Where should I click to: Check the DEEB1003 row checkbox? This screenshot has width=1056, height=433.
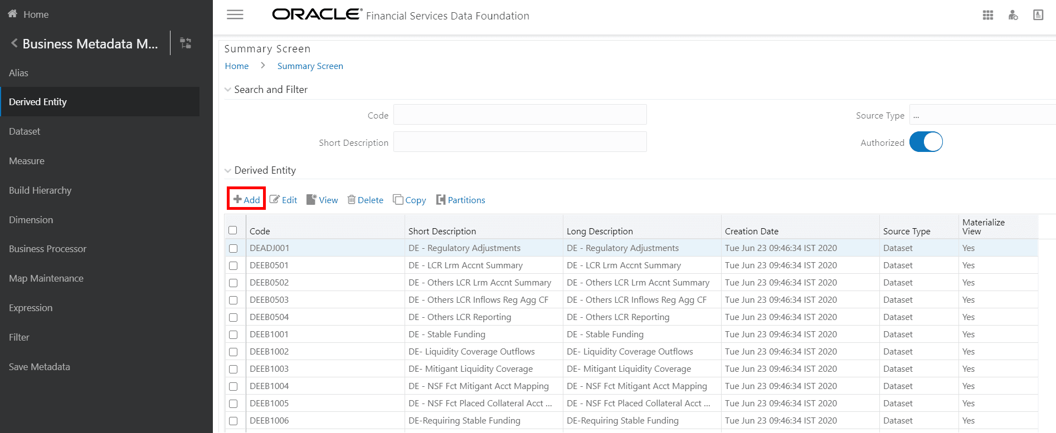(233, 369)
